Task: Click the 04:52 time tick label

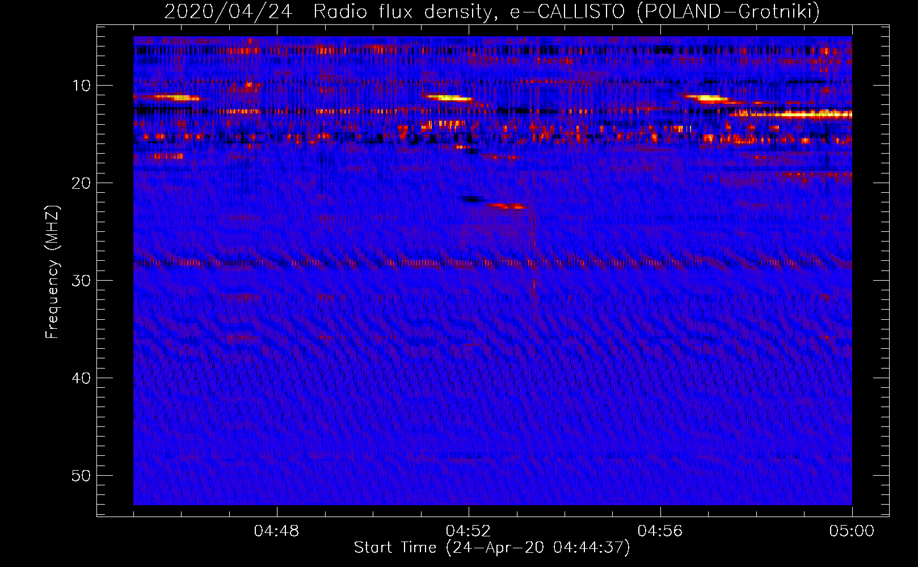Action: point(468,531)
